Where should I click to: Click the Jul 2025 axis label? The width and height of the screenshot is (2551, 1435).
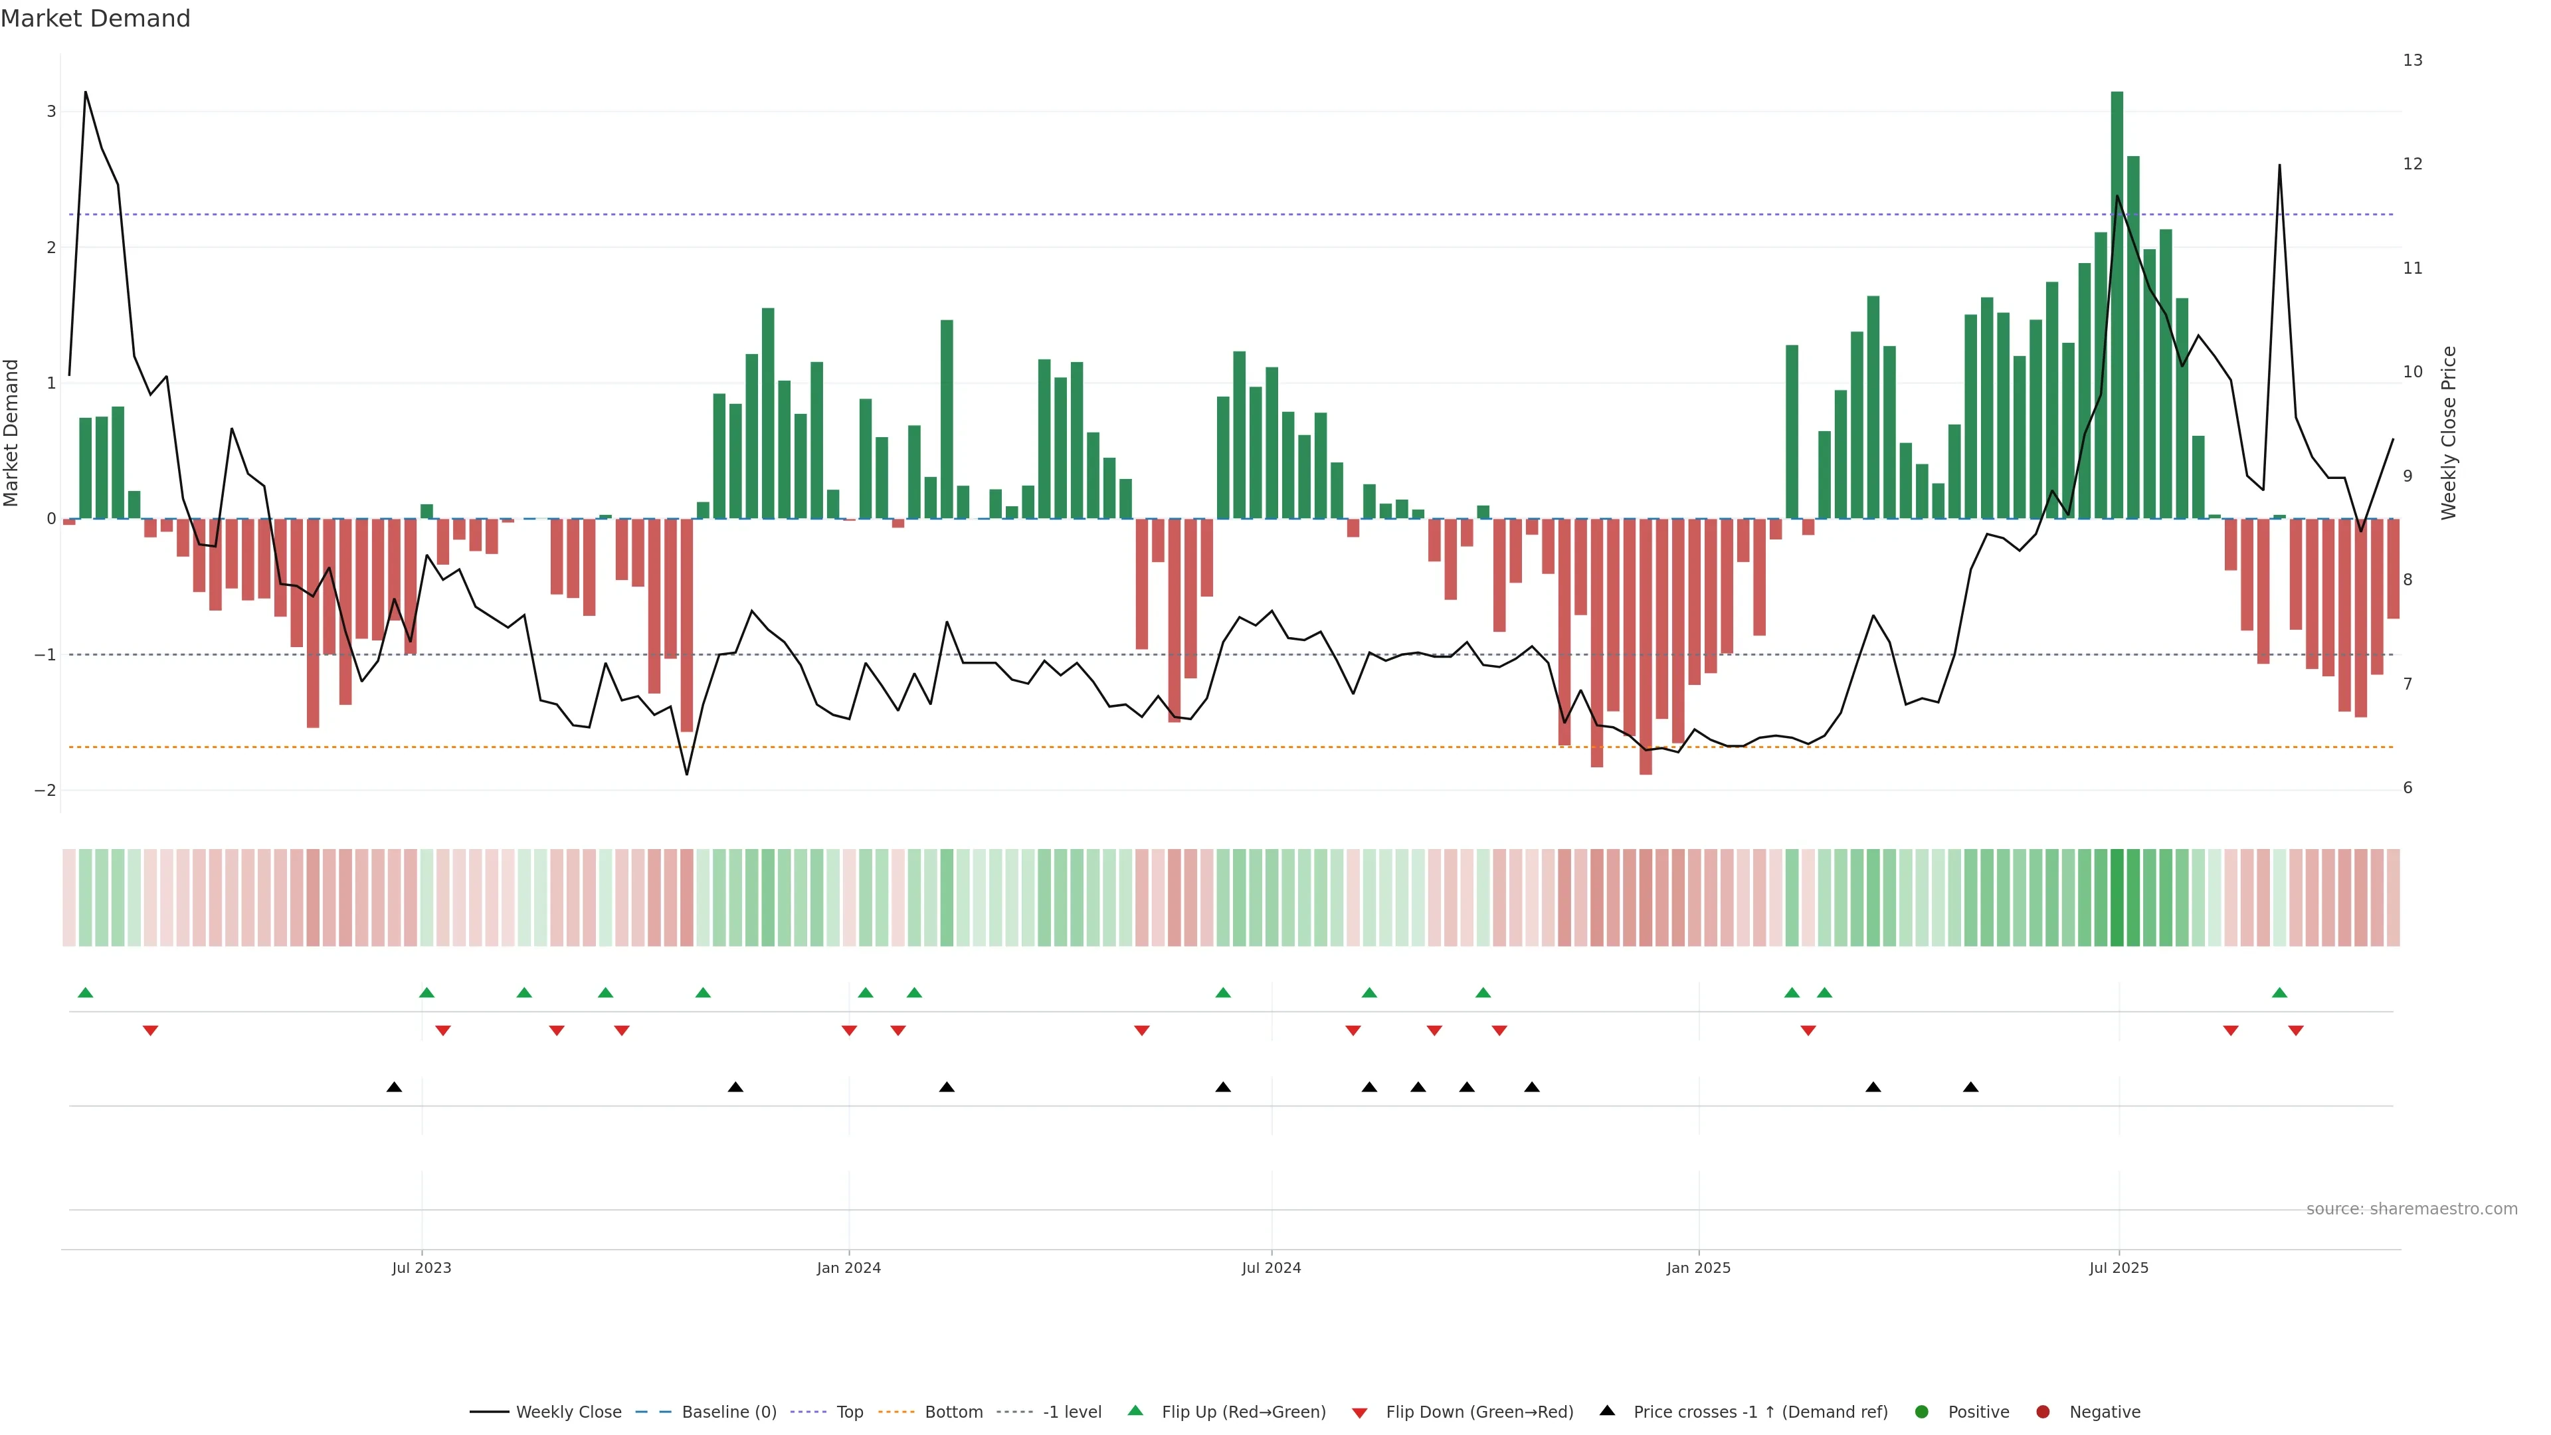pos(2119,1268)
